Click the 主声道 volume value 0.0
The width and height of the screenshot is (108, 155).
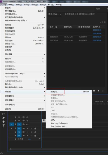click(30, 139)
